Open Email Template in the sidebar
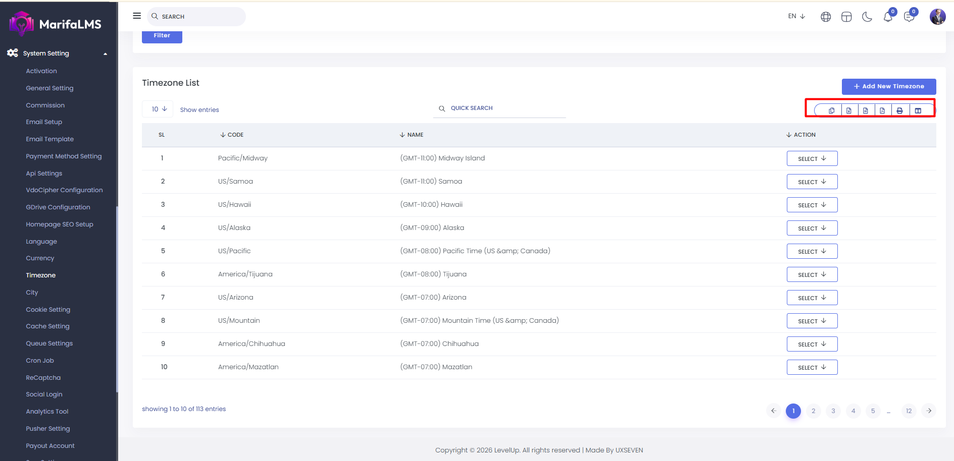 click(49, 139)
